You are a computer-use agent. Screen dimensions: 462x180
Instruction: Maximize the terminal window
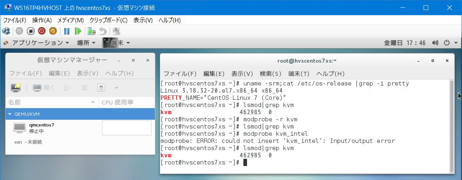pyautogui.click(x=432, y=61)
